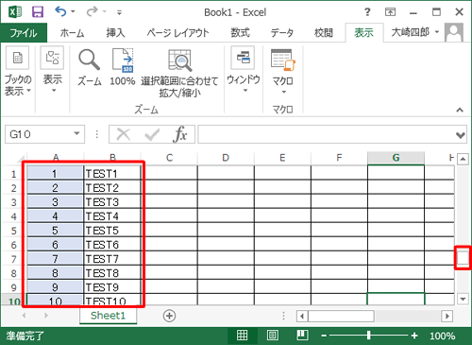The height and width of the screenshot is (345, 472).
Task: Click cell A6 containing value 6
Action: (55, 245)
